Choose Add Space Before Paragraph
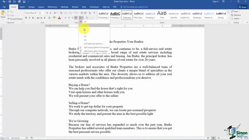The height and width of the screenshot is (140, 249). 94,47
